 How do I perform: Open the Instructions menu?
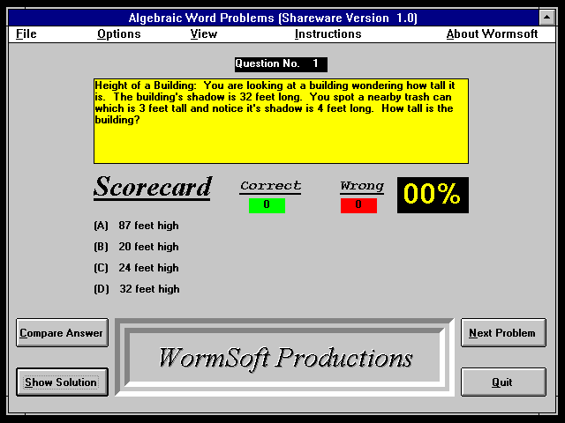(x=328, y=34)
